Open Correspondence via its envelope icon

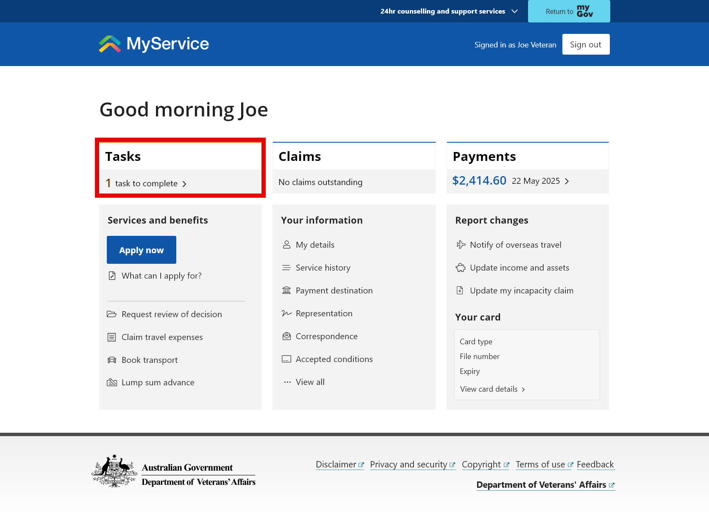[x=287, y=336]
